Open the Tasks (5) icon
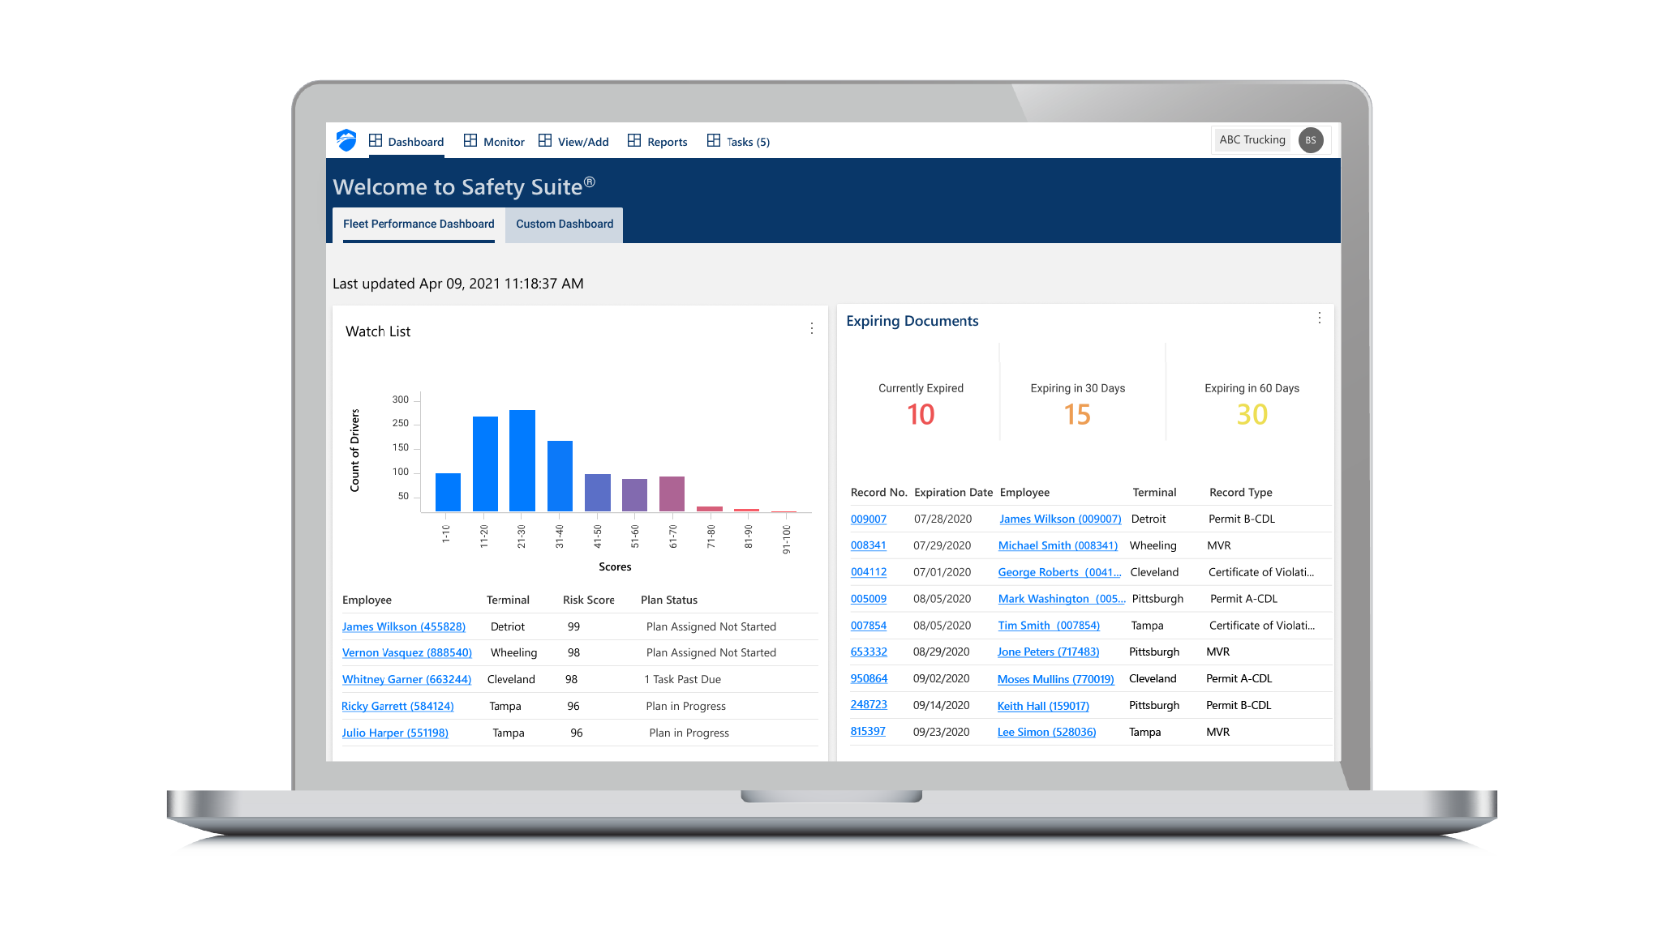 coord(714,141)
